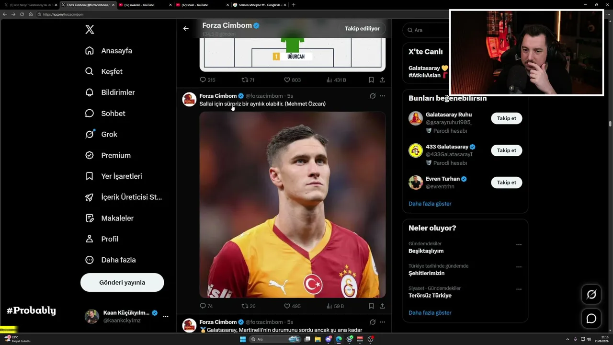Click Daha fazla göster under trending topics
The width and height of the screenshot is (613, 345).
[430, 313]
